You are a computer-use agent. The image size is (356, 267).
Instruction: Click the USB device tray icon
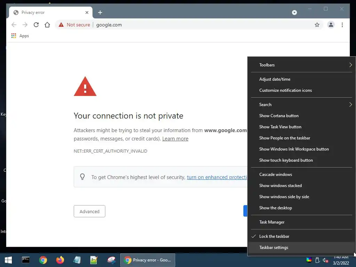coord(317,260)
